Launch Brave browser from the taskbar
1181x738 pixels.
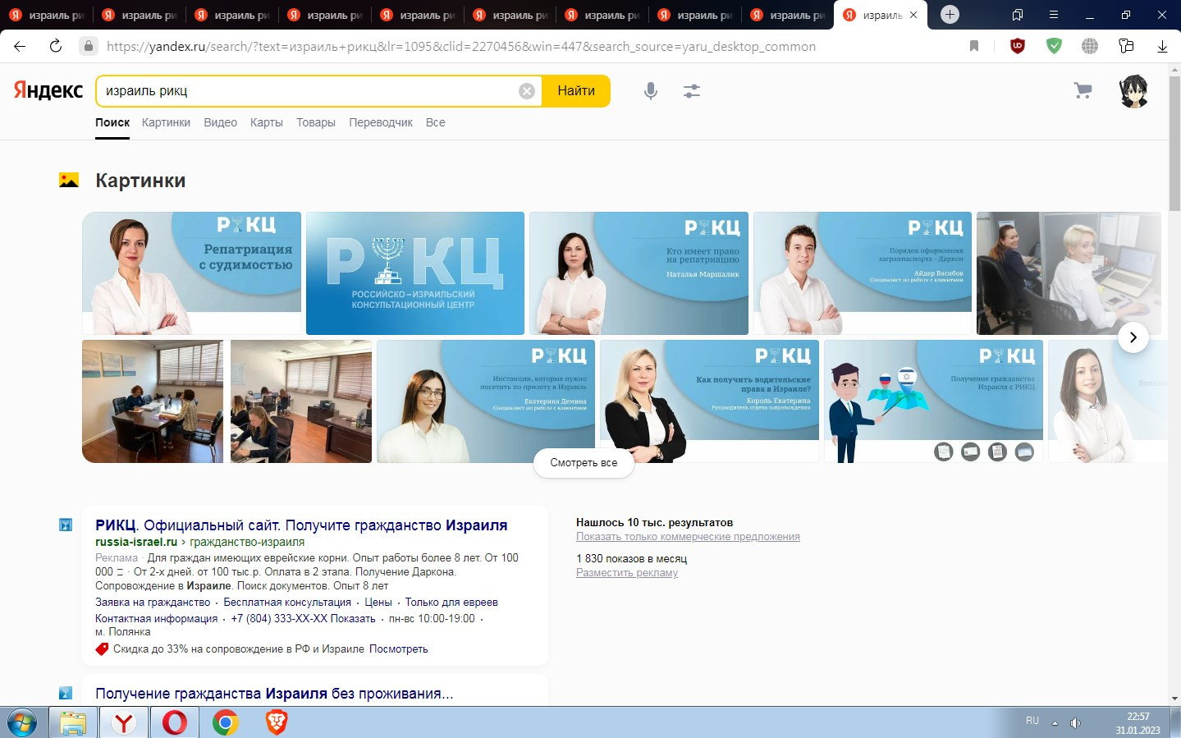[277, 722]
